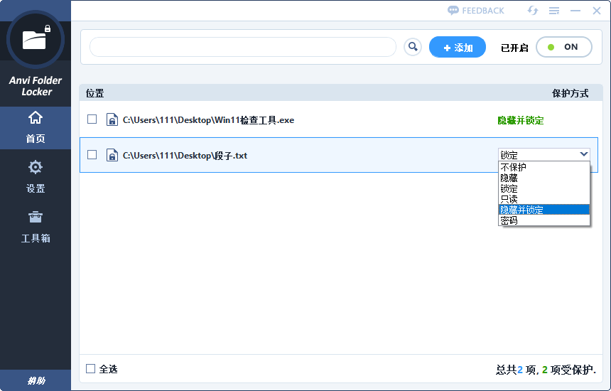Image resolution: width=611 pixels, height=391 pixels.
Task: Open the FEEDBACK speech bubble icon
Action: [453, 11]
